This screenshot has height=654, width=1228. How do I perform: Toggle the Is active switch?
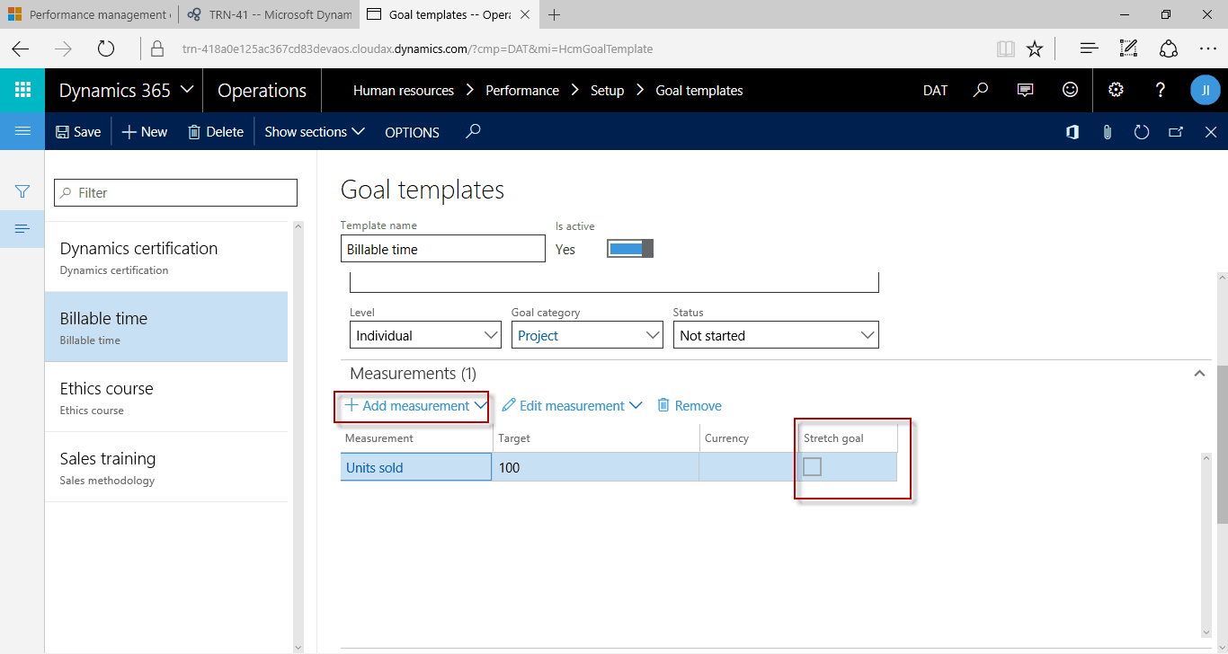(629, 249)
